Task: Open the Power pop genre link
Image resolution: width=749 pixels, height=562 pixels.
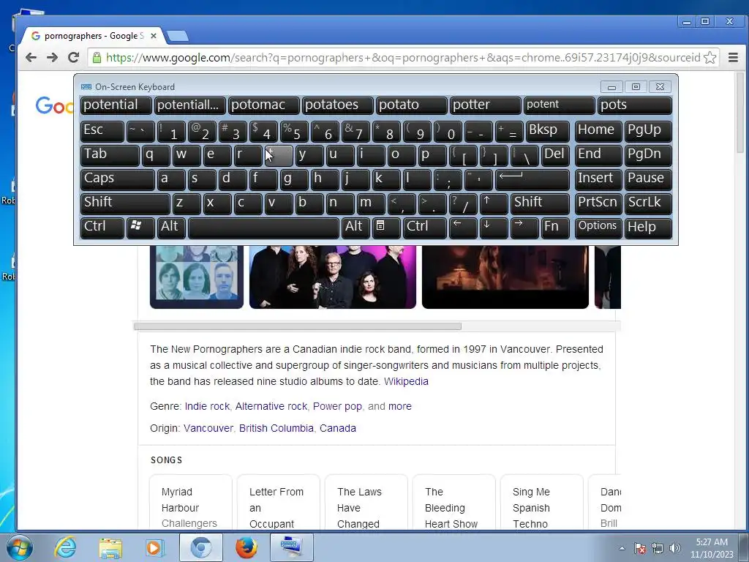Action: coord(337,406)
